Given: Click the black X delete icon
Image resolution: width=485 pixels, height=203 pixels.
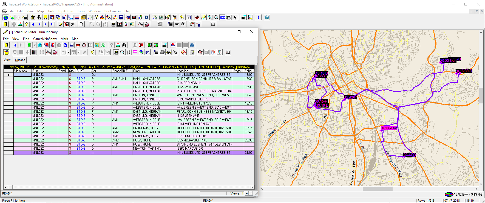Looking at the screenshot, I should click(x=73, y=24).
